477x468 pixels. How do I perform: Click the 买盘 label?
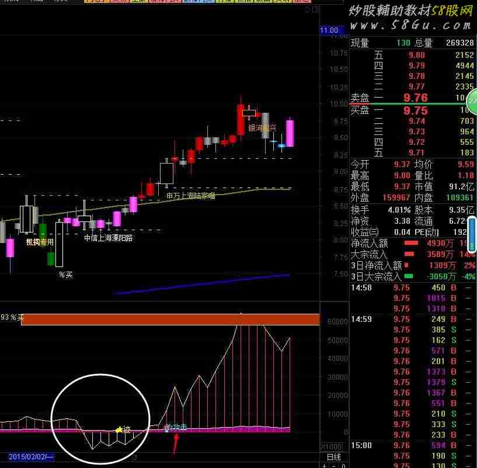pyautogui.click(x=360, y=110)
